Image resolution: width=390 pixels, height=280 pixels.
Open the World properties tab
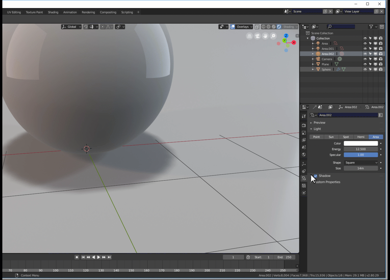pyautogui.click(x=304, y=154)
